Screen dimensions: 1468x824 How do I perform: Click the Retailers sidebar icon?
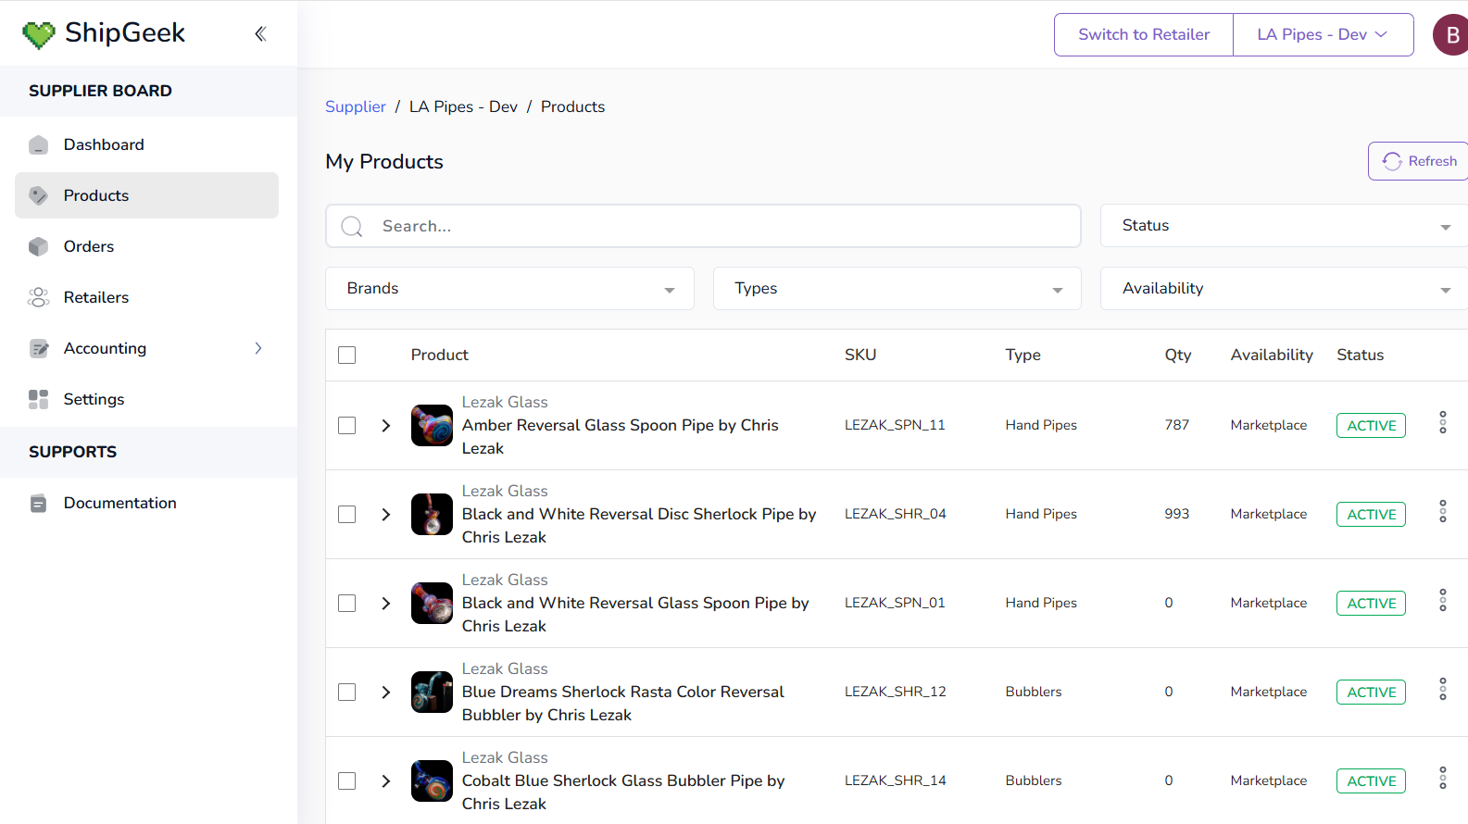pyautogui.click(x=38, y=297)
